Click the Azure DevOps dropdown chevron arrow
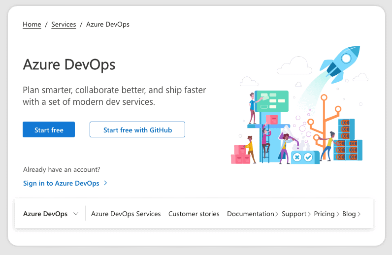Screen dimensions: 392x255 coord(76,214)
